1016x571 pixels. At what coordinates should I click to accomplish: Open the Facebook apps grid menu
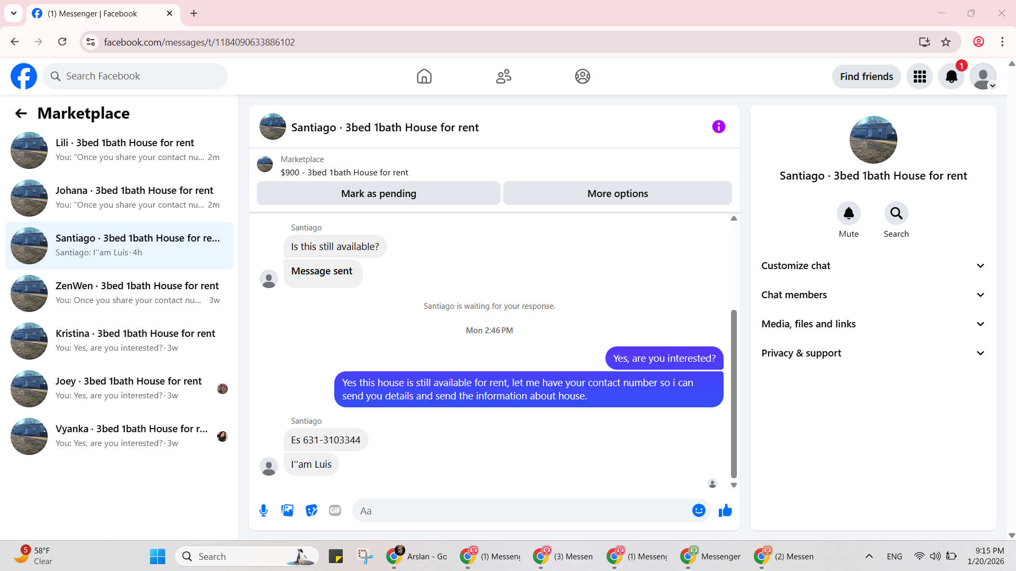(920, 77)
